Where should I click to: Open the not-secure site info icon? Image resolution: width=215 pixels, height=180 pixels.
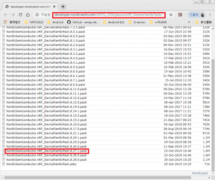point(37,15)
